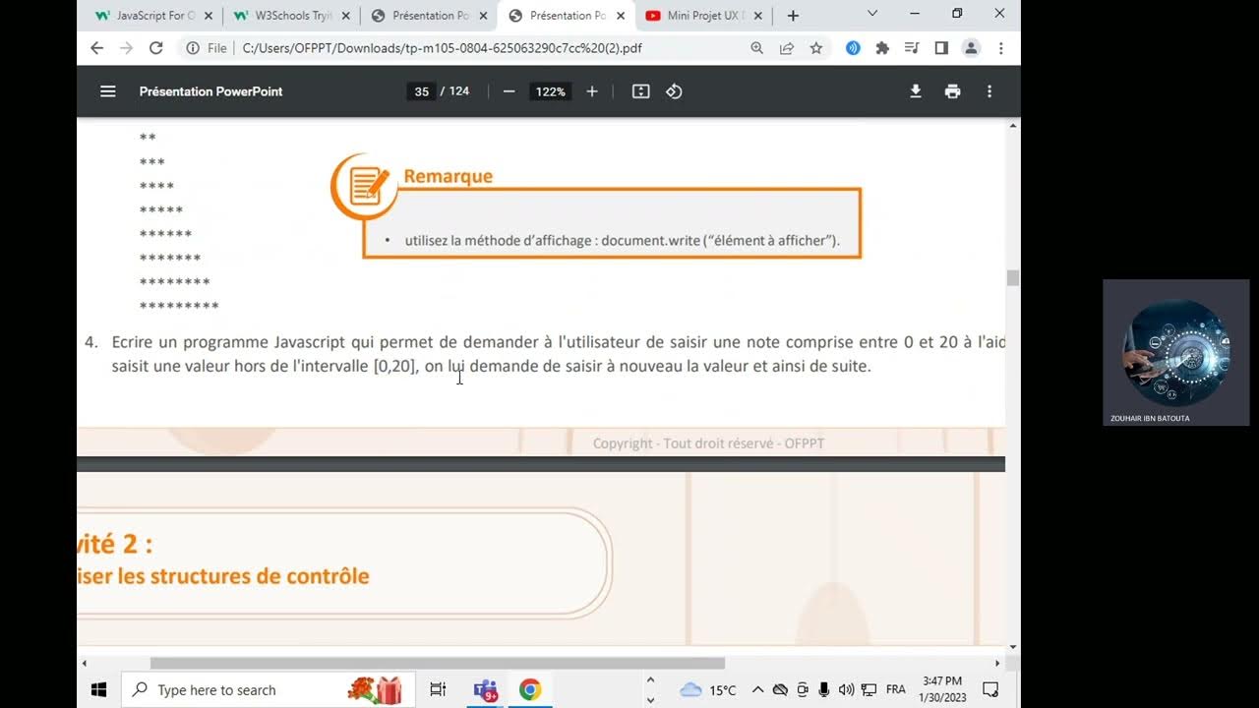Click the microphone tray icon

[824, 689]
